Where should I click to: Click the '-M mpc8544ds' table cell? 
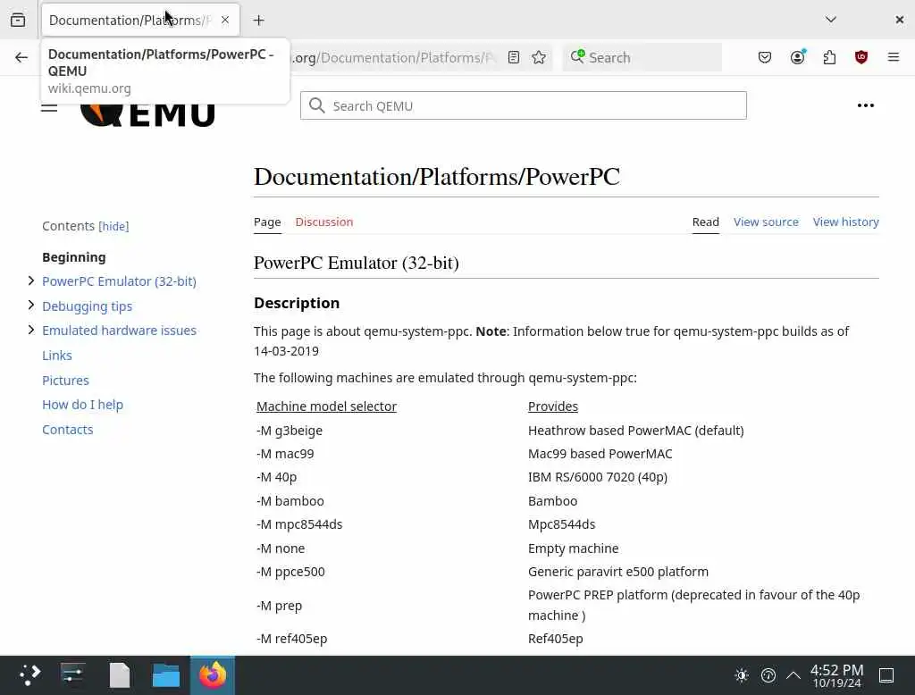click(x=299, y=524)
